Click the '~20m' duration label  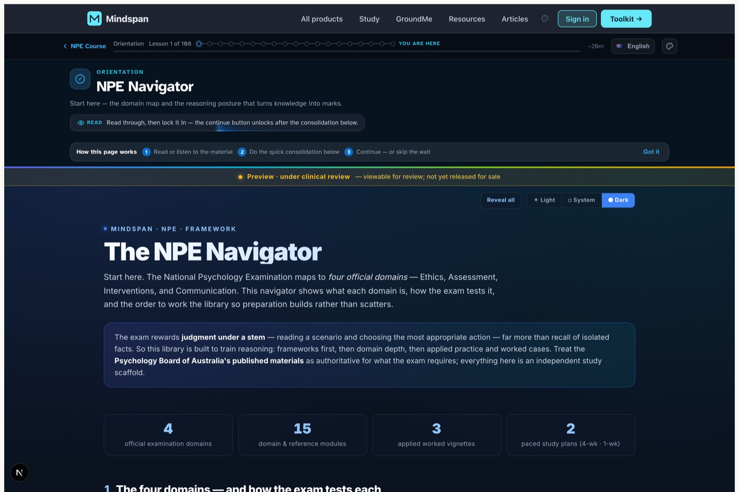tap(595, 46)
